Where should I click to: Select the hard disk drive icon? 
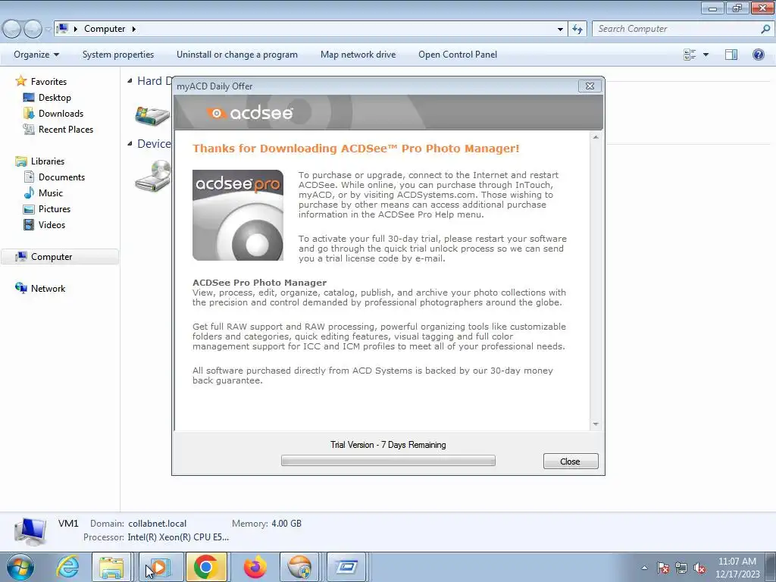pos(152,115)
